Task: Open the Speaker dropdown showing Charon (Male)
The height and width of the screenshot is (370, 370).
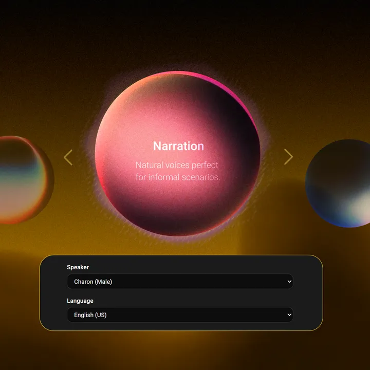Action: click(x=180, y=282)
